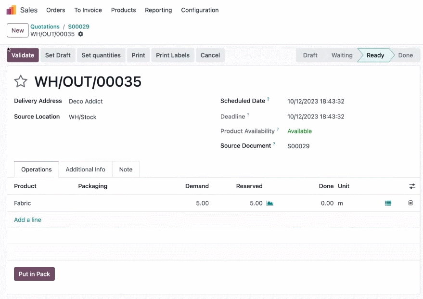The width and height of the screenshot is (423, 299).
Task: Open the Products menu
Action: click(123, 10)
